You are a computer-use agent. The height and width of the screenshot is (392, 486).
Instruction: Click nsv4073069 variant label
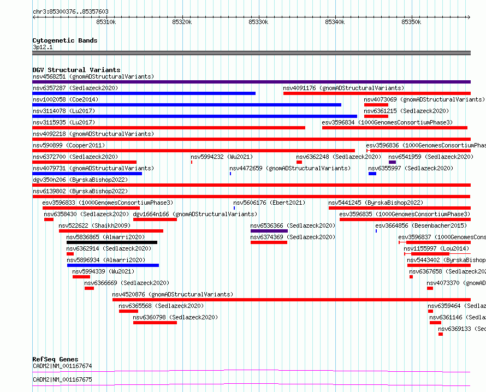pyautogui.click(x=424, y=99)
